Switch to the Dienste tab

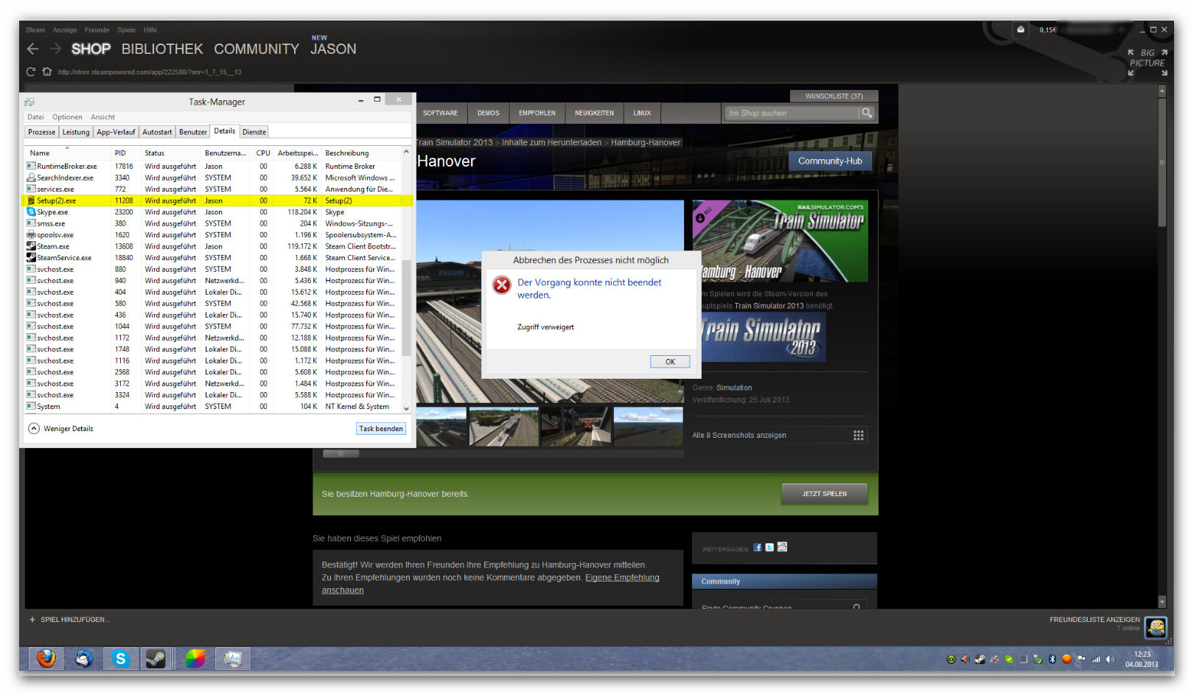(x=254, y=132)
